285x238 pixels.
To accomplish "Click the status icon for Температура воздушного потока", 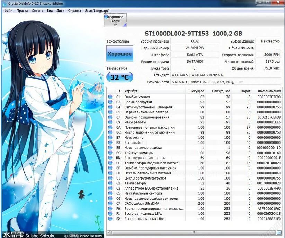I will click(x=110, y=163).
